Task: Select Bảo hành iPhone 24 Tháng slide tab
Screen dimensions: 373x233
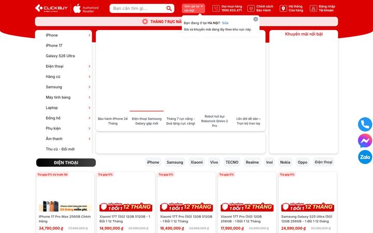Action: pyautogui.click(x=113, y=121)
